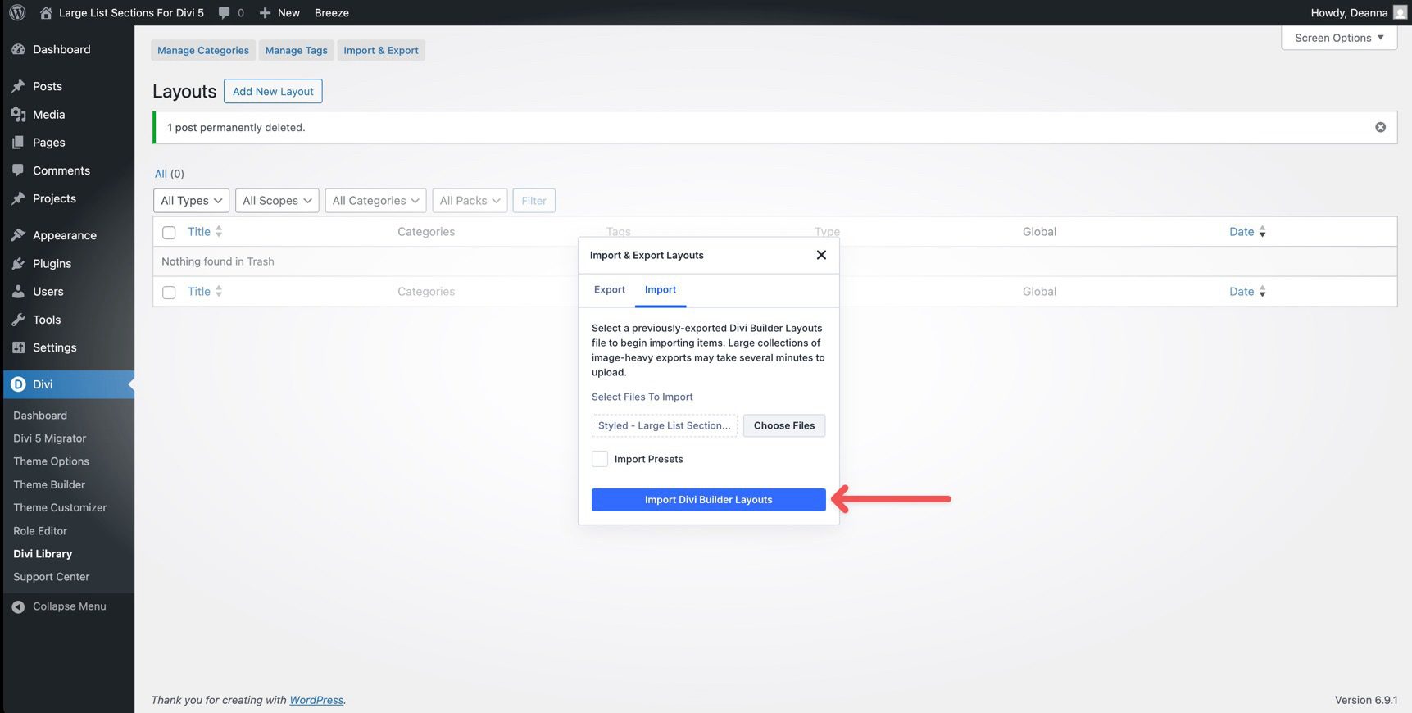Open Theme Builder submenu item

pos(49,484)
